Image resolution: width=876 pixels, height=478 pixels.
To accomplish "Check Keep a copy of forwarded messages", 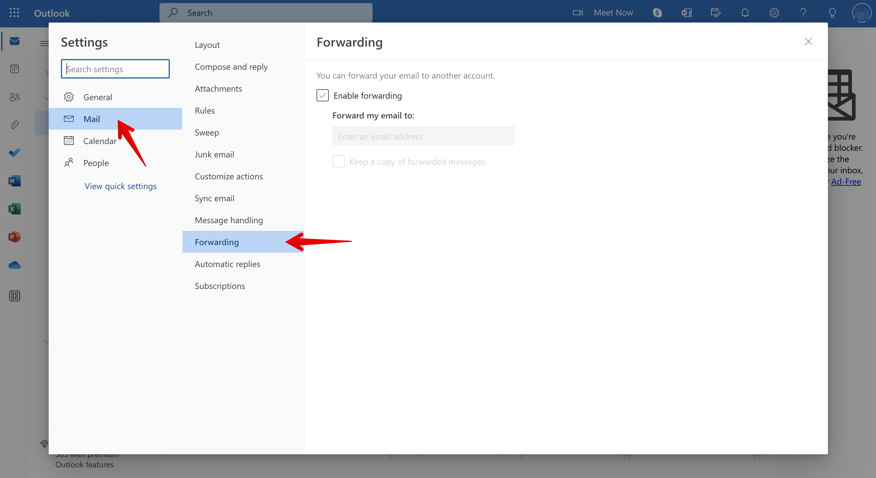I will coord(338,162).
